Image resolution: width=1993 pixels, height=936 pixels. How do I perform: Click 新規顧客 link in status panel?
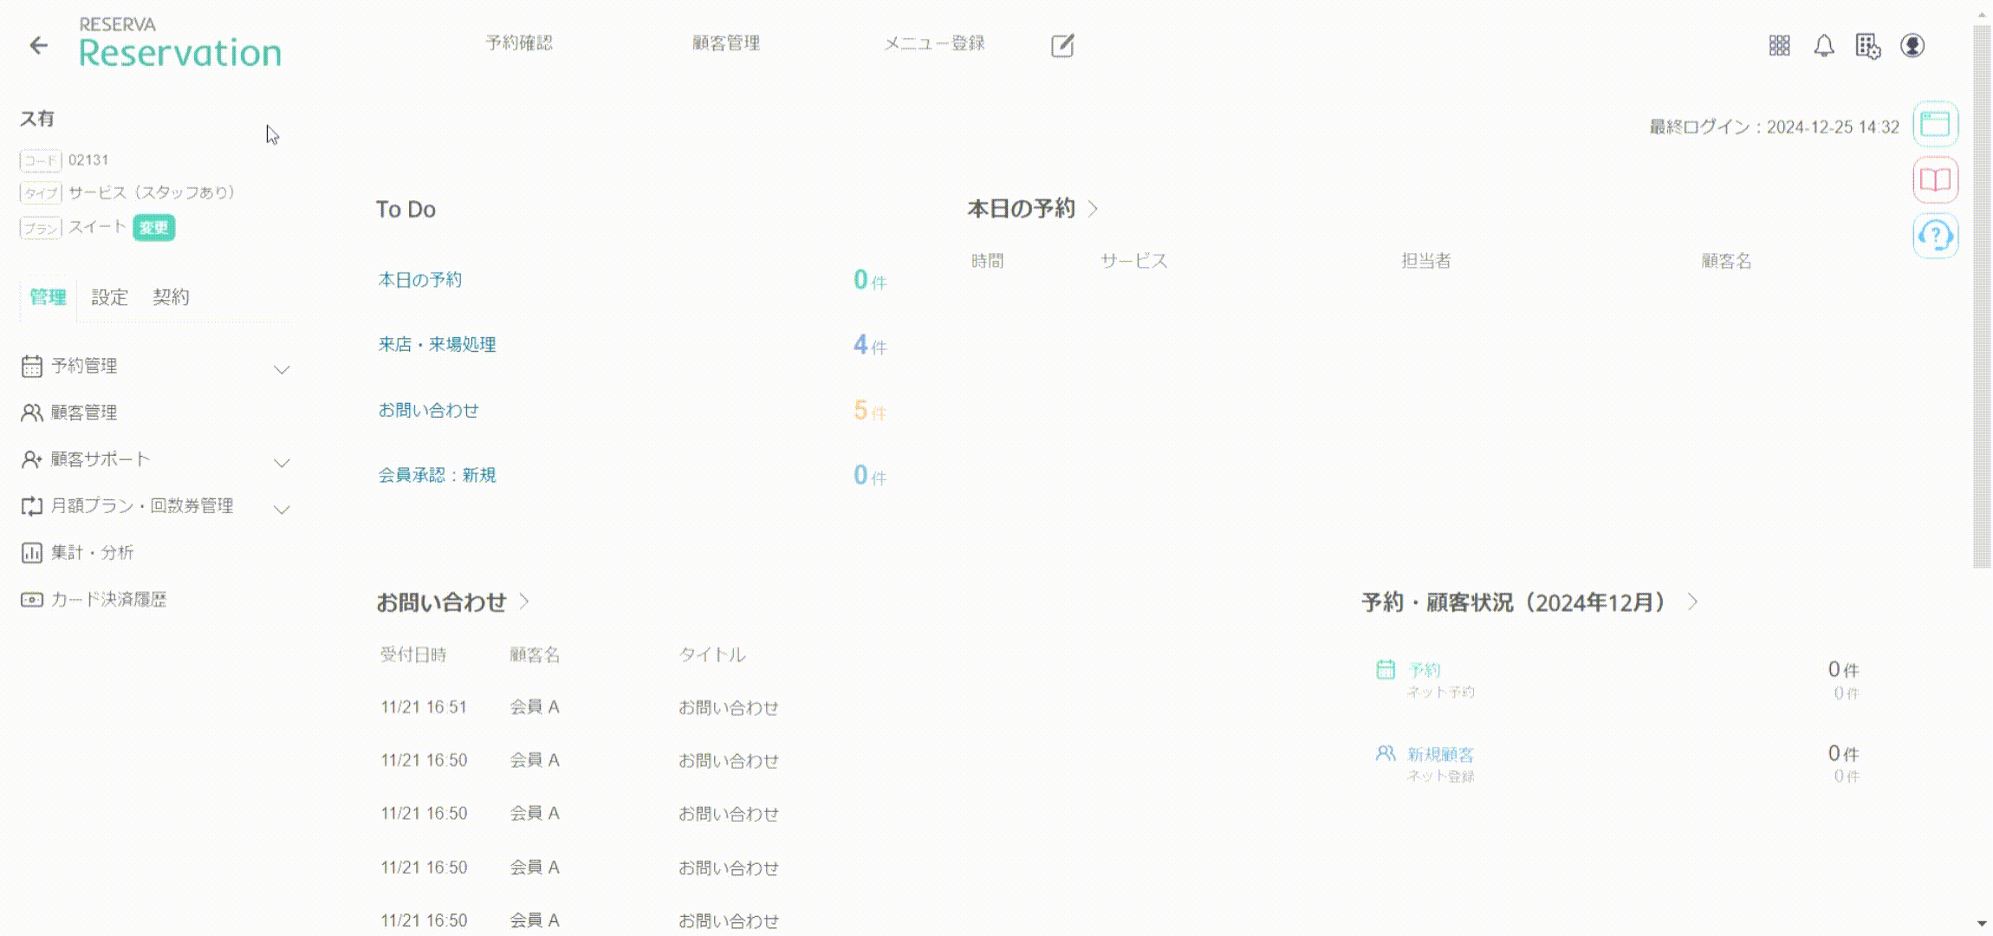pos(1440,754)
